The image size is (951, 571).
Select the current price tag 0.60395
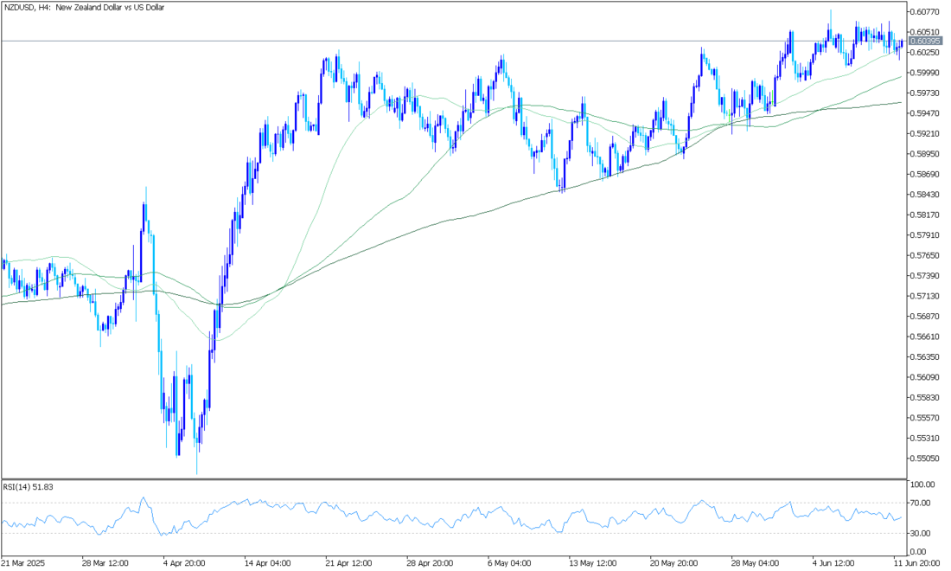[x=925, y=42]
